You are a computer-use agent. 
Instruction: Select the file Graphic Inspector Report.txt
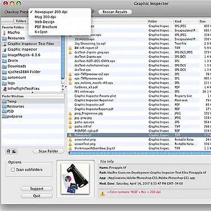[94, 100]
